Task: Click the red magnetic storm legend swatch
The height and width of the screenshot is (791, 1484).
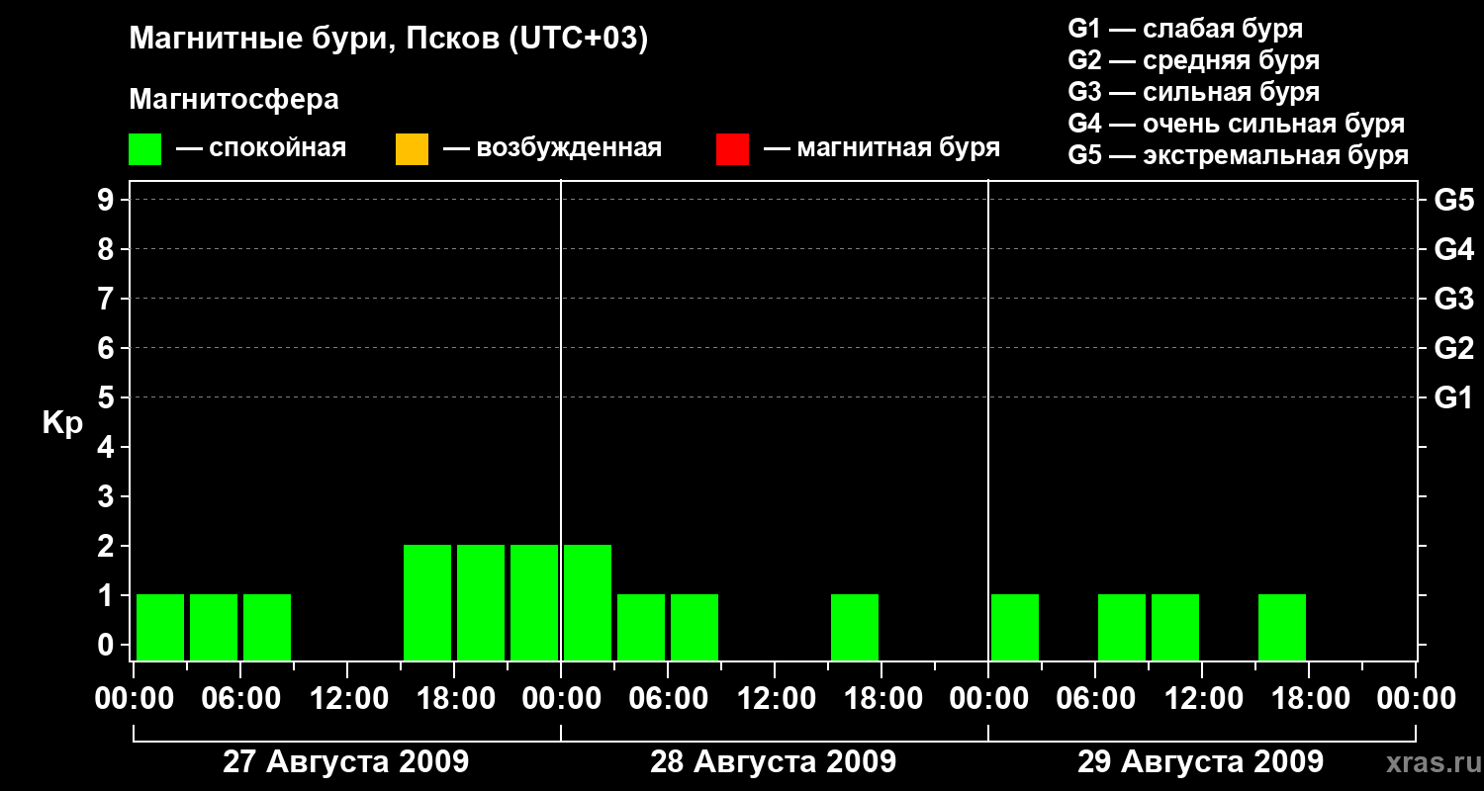Action: coord(732,149)
